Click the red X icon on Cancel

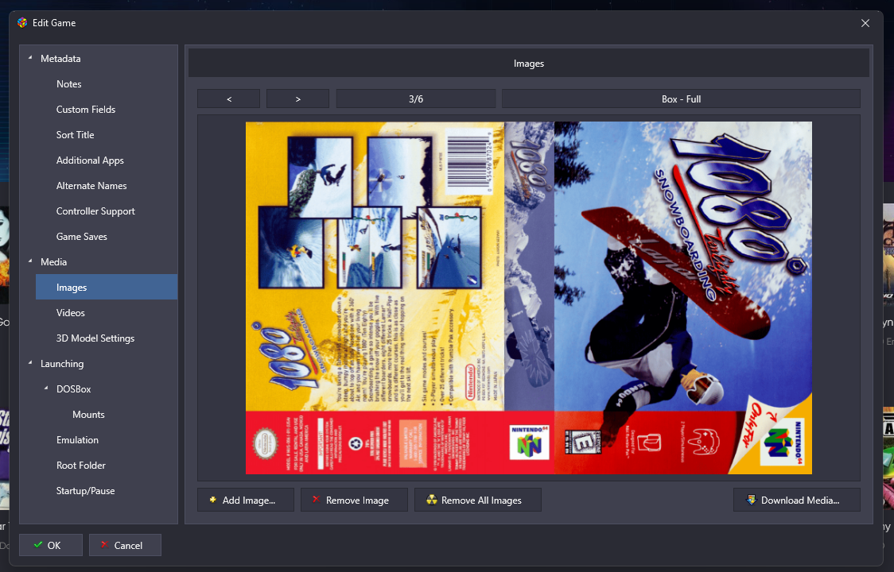(104, 545)
